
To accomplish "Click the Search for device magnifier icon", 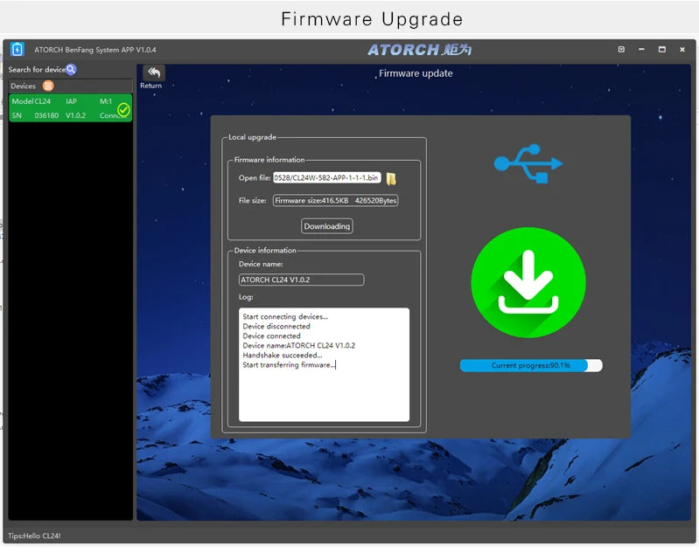I will click(71, 70).
